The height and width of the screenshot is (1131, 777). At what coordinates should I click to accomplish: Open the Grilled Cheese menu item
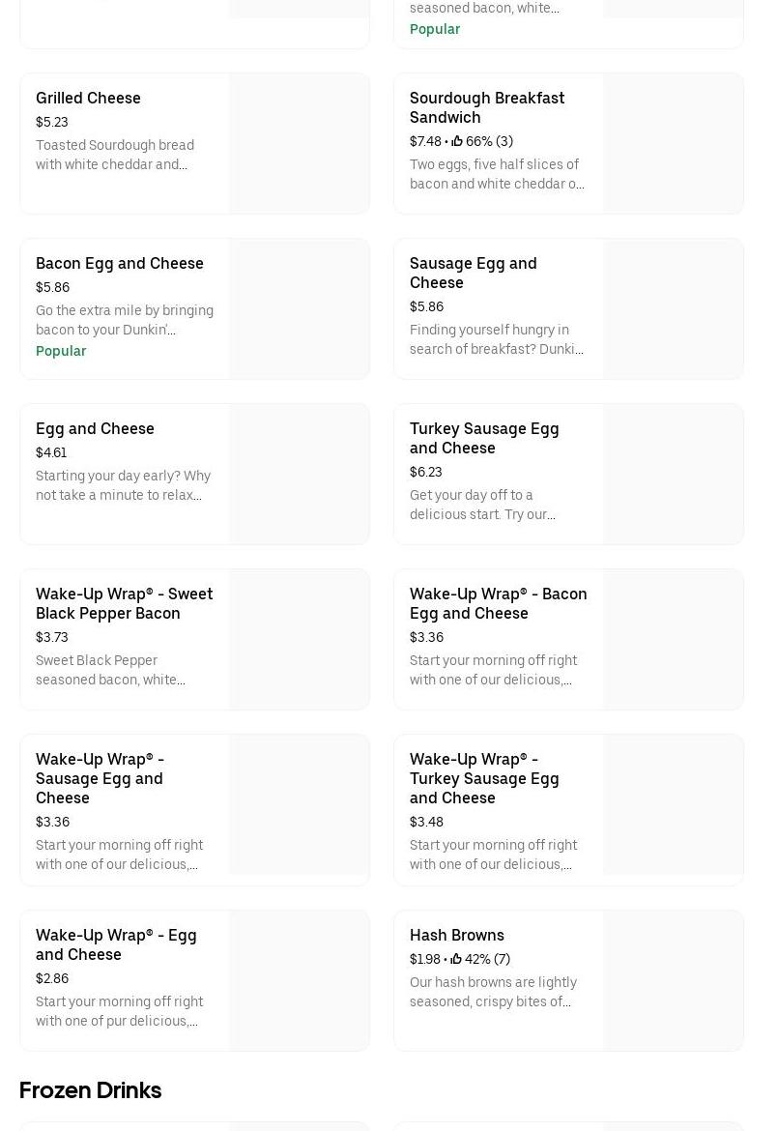[x=88, y=99]
